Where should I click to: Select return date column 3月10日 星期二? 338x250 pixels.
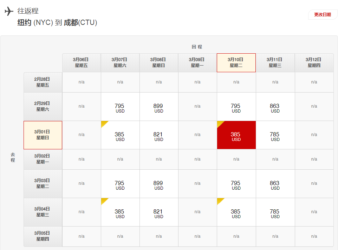(236, 63)
